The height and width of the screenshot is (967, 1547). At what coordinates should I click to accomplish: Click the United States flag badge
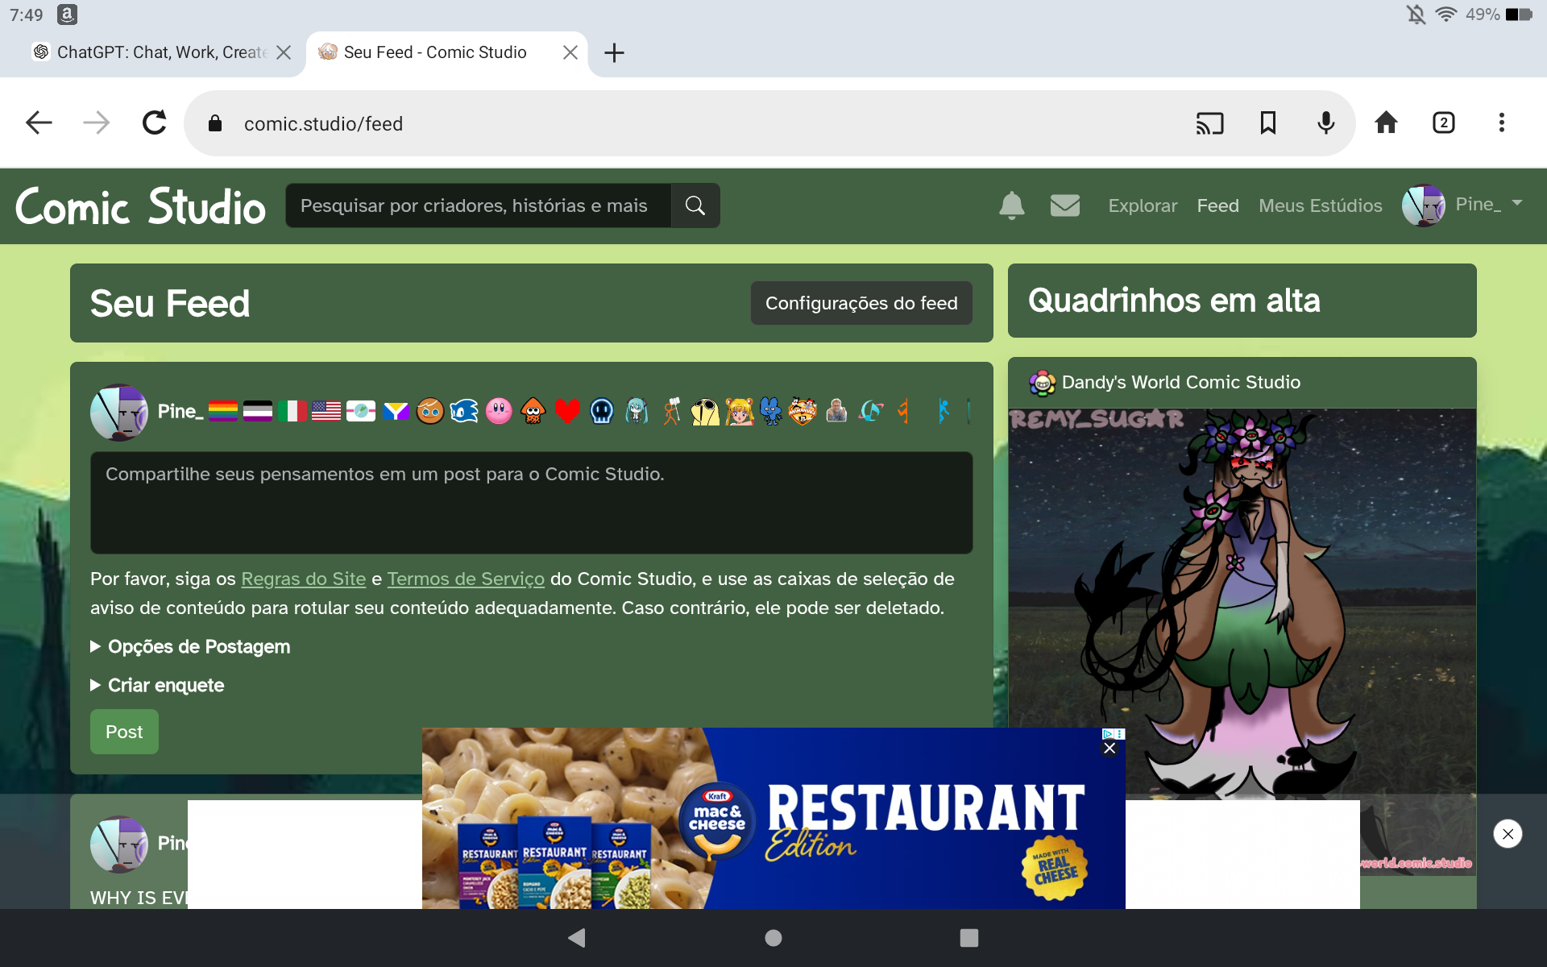click(326, 411)
